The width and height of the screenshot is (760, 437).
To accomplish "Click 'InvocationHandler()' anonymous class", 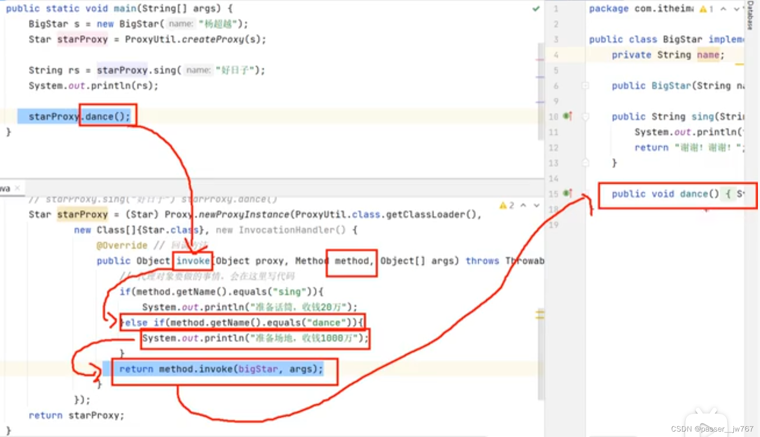I will tap(292, 230).
